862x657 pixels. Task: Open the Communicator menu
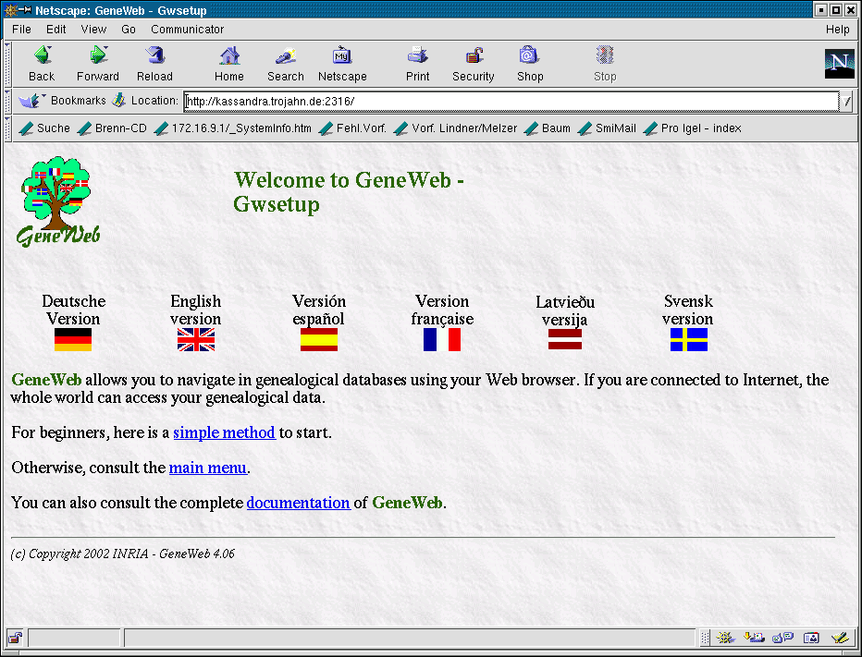(188, 30)
